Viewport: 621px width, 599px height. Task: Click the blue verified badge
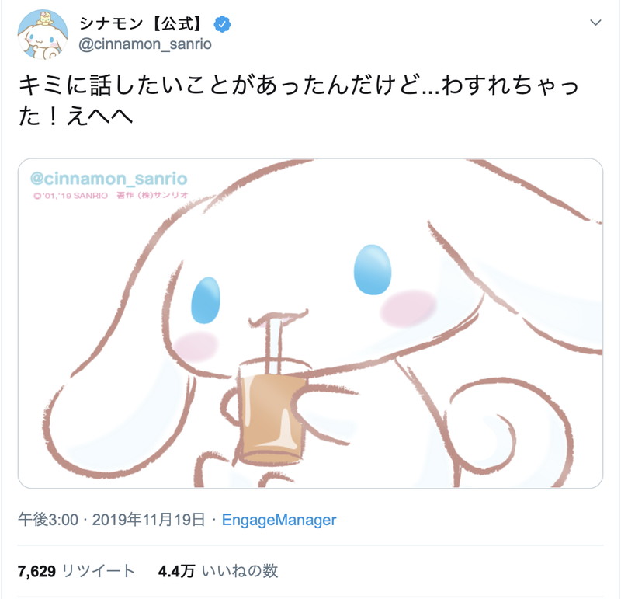[222, 24]
